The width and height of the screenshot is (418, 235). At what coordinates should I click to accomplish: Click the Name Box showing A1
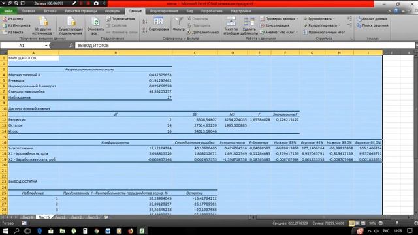(x=22, y=46)
